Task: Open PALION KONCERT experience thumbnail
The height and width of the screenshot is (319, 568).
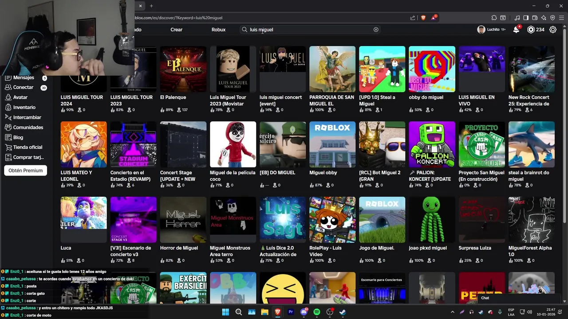Action: 432,144
